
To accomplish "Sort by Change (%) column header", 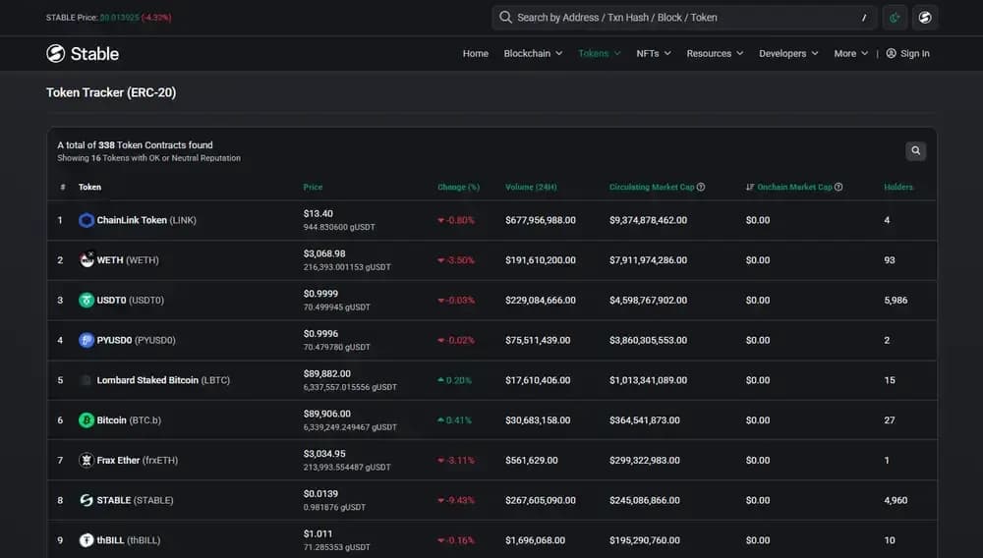I will [x=458, y=187].
